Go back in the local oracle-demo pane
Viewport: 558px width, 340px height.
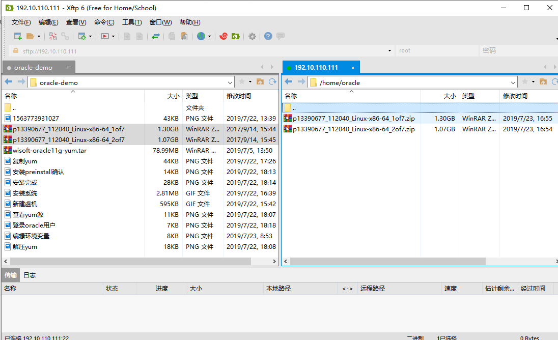point(9,82)
